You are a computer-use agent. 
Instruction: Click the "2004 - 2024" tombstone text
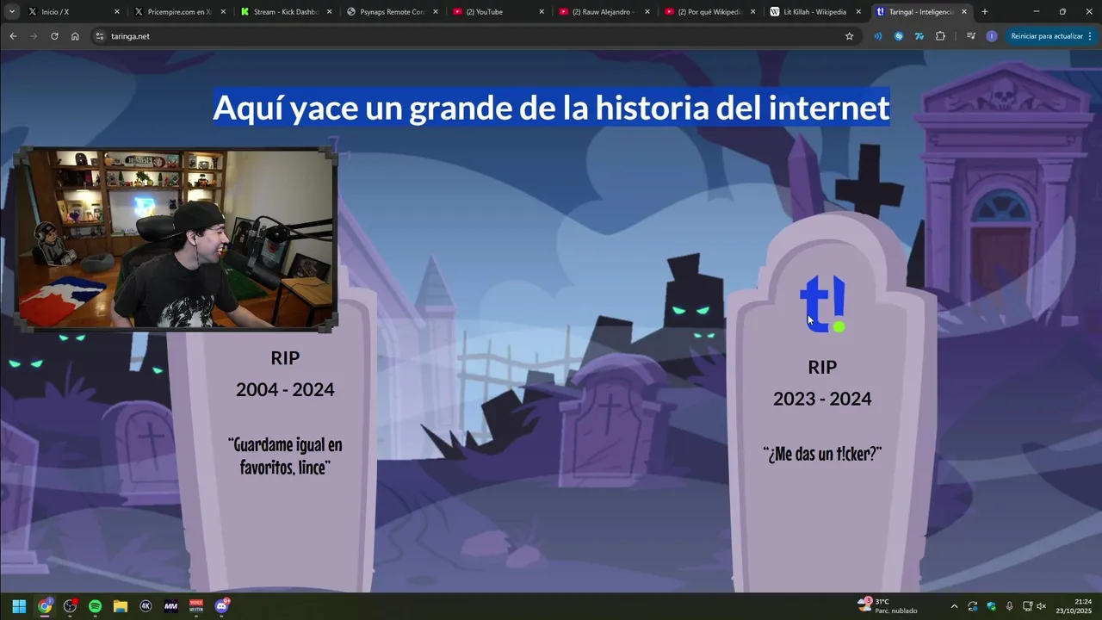[x=285, y=389]
